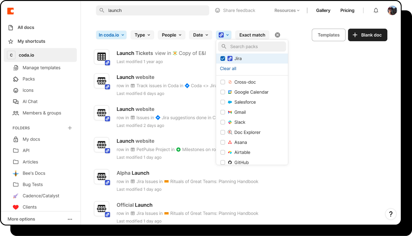Open the help question mark button
The image size is (412, 236).
click(391, 214)
